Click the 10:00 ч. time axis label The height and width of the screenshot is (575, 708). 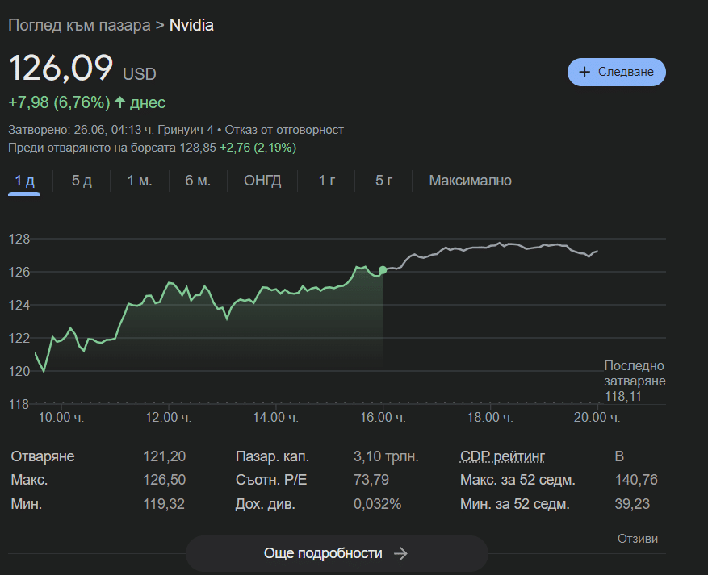[61, 417]
